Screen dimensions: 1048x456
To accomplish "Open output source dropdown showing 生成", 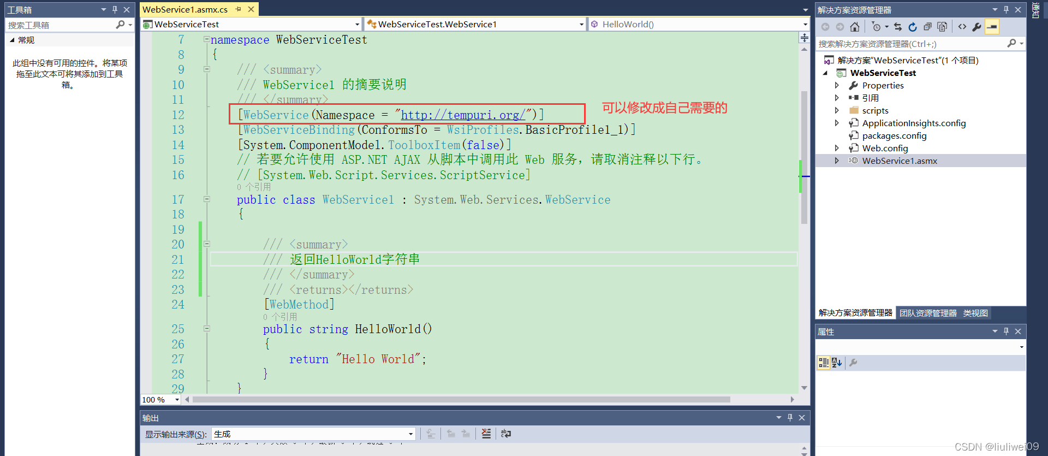I will coord(410,434).
